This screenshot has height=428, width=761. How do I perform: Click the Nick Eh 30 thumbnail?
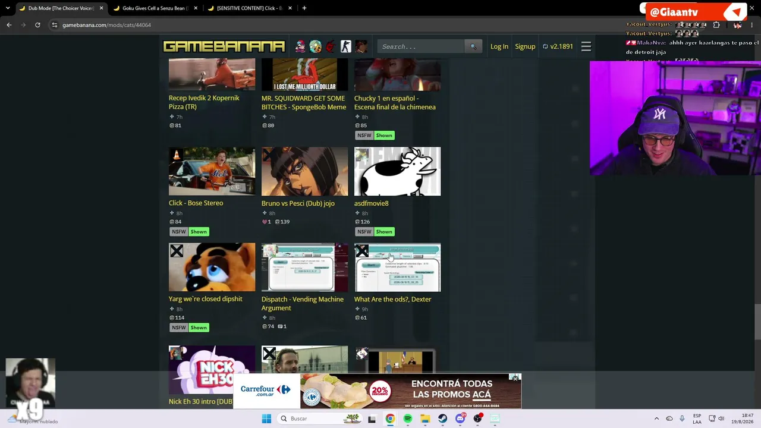point(212,370)
